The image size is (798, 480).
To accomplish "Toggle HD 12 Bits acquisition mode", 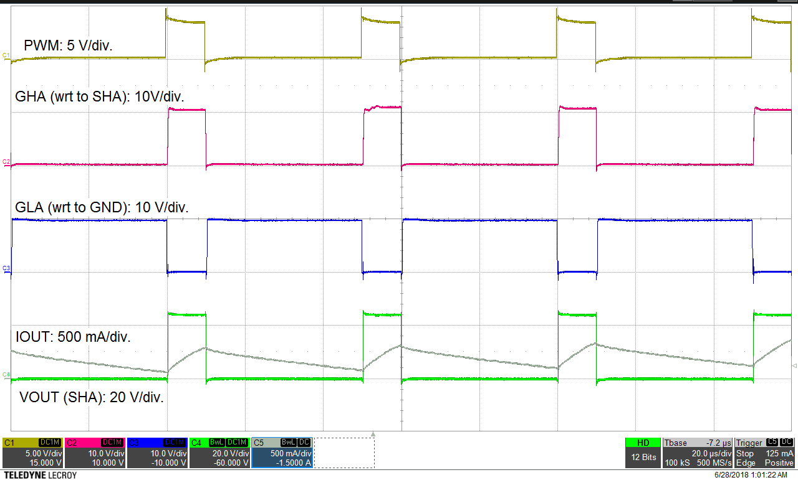I will tap(643, 451).
